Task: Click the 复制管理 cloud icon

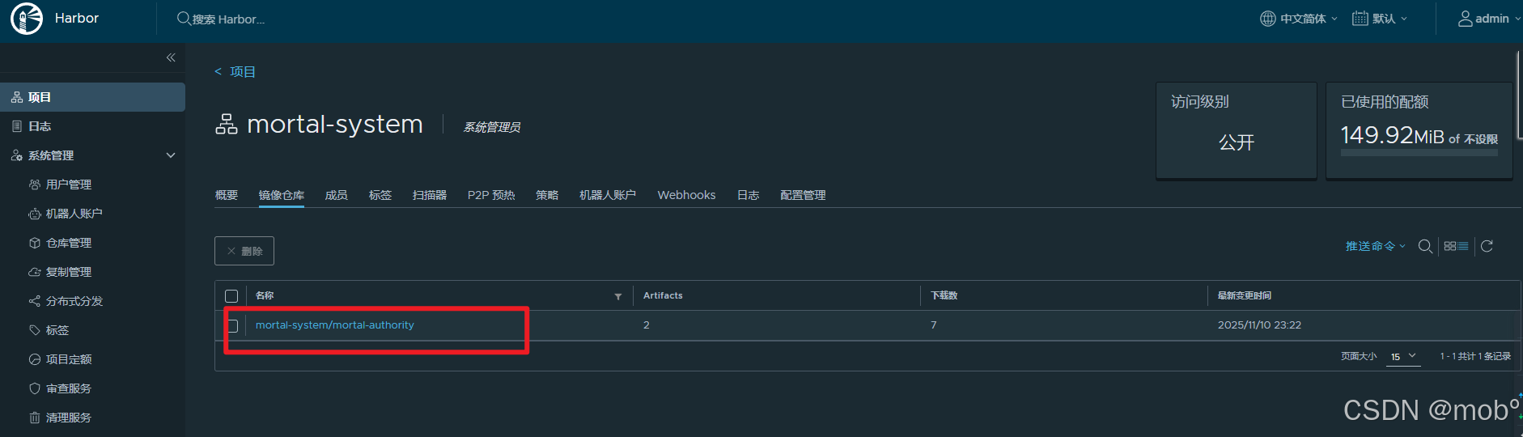Action: point(35,272)
